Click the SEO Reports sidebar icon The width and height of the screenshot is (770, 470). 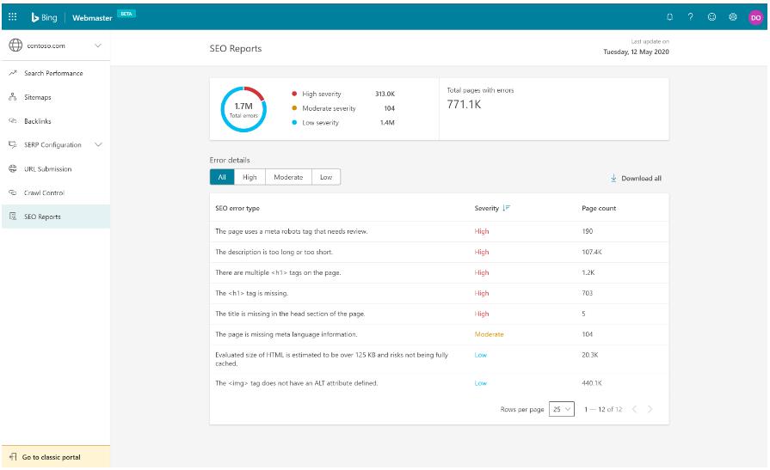13,217
